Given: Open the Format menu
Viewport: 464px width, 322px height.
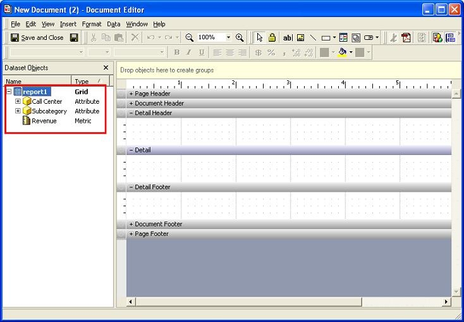Looking at the screenshot, I should [x=91, y=24].
